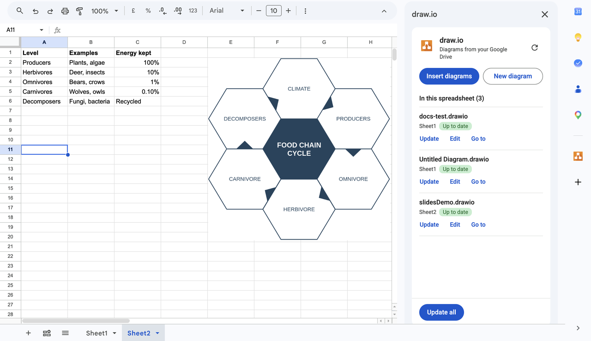
Task: Show the all sheets list
Action: 65,333
